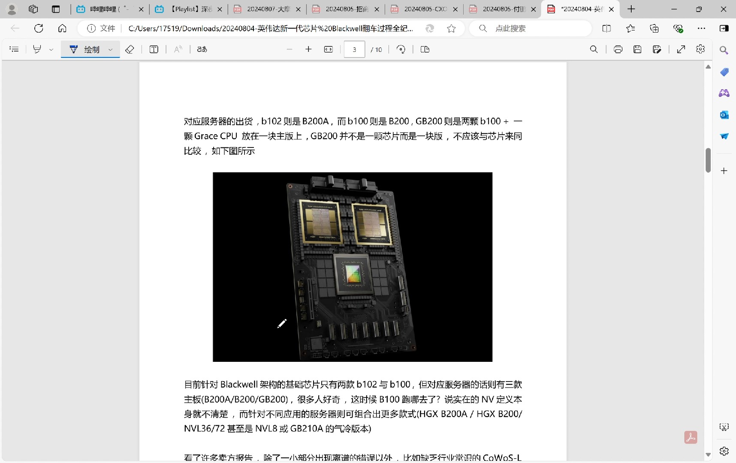736x463 pixels.
Task: Zoom in on the PDF
Action: point(308,49)
